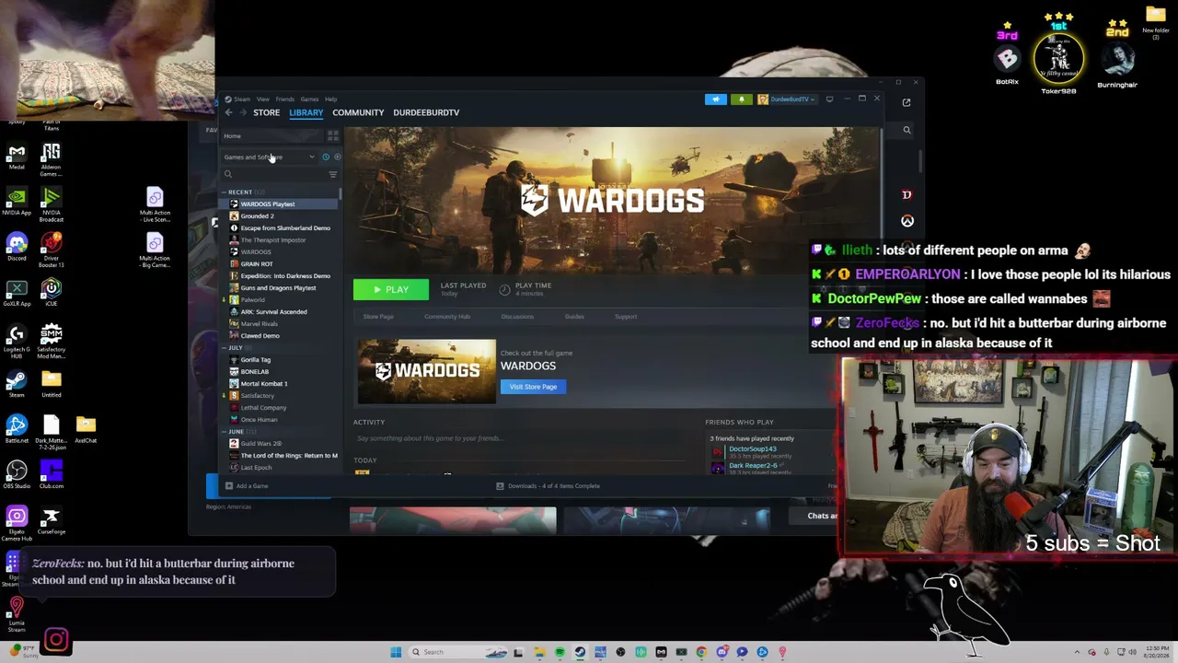Open OBS Studio desktop shortcut

tap(17, 474)
